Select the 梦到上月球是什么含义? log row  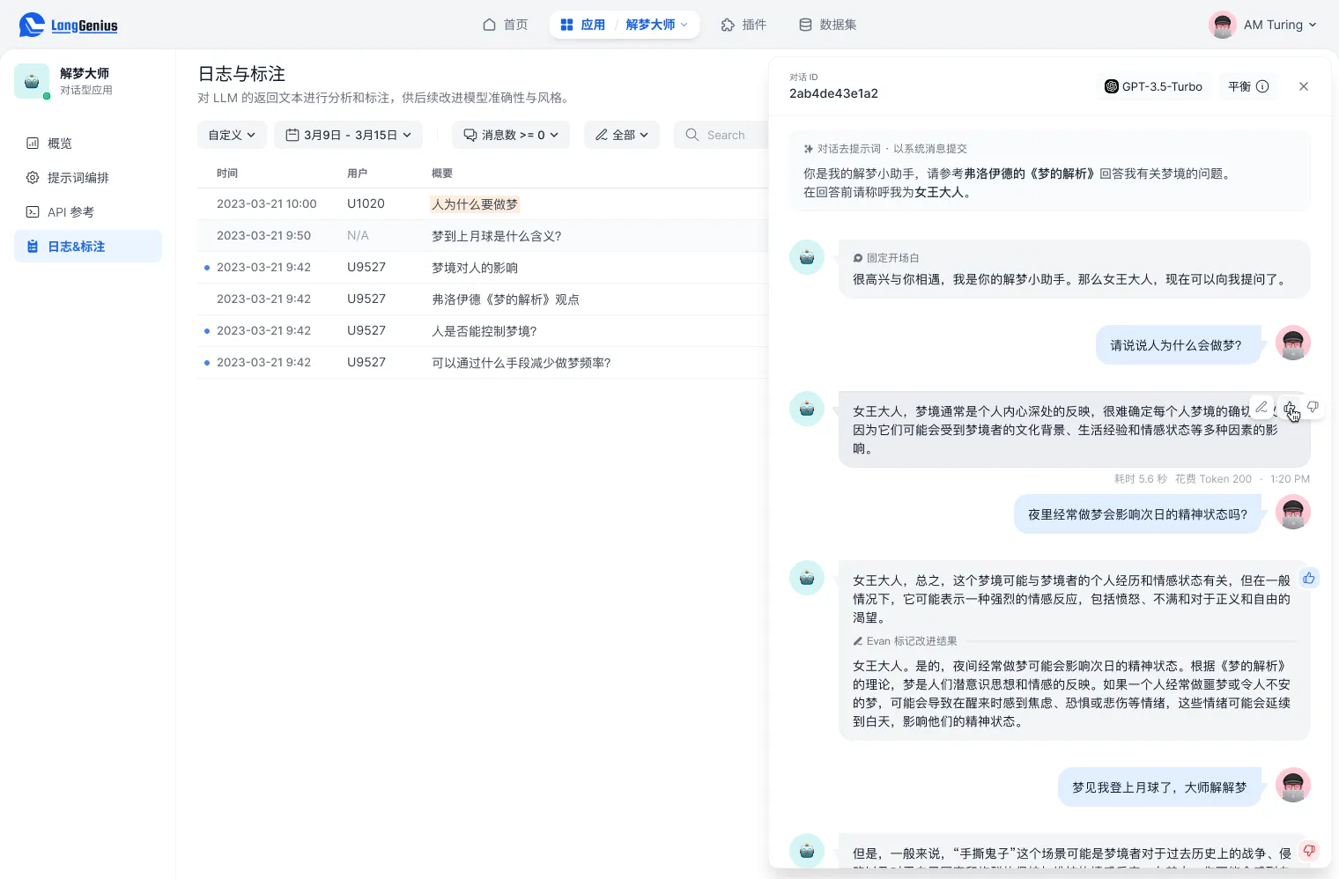[x=496, y=236]
